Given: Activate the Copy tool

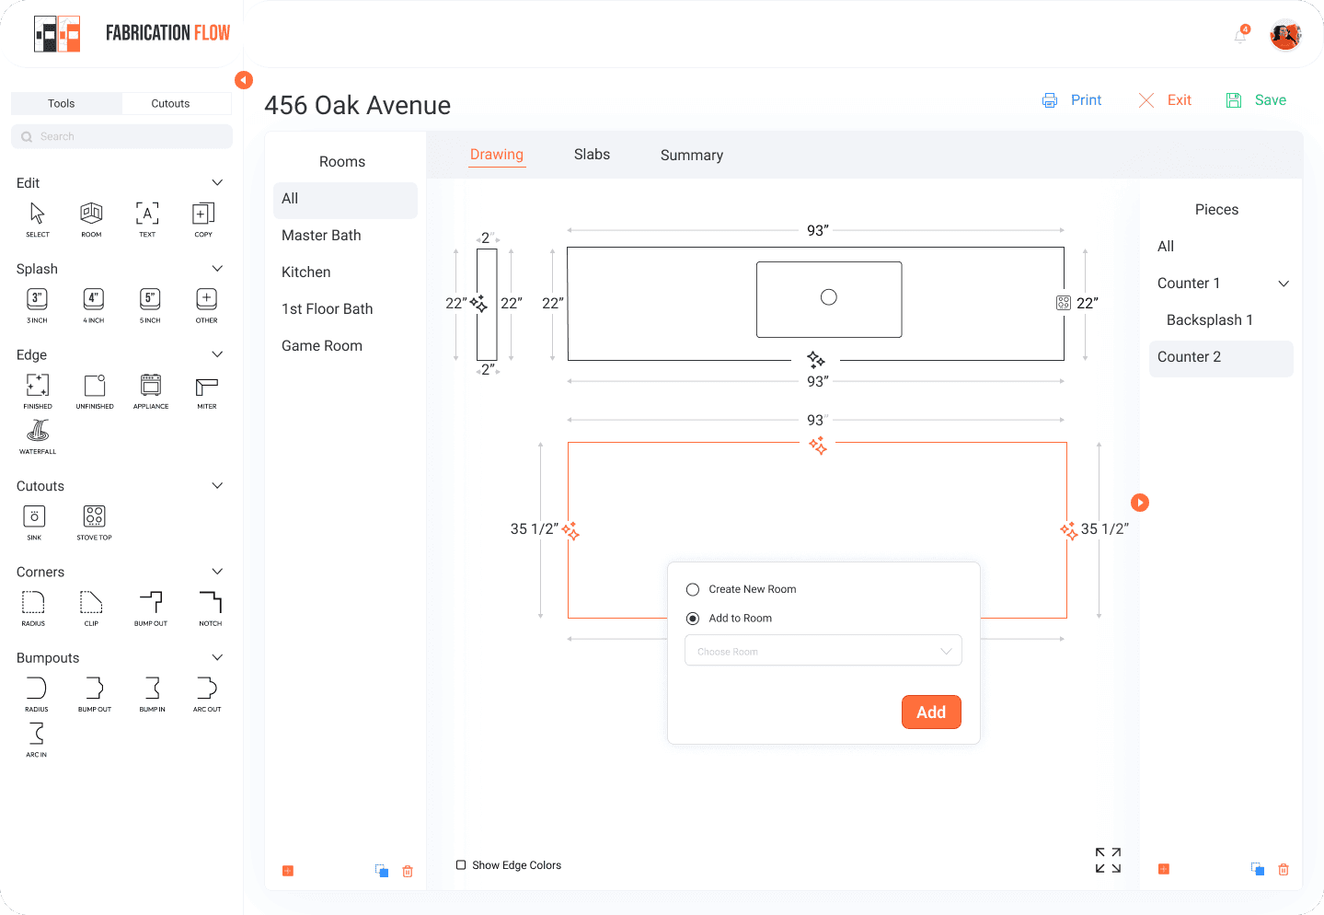Looking at the screenshot, I should click(203, 219).
